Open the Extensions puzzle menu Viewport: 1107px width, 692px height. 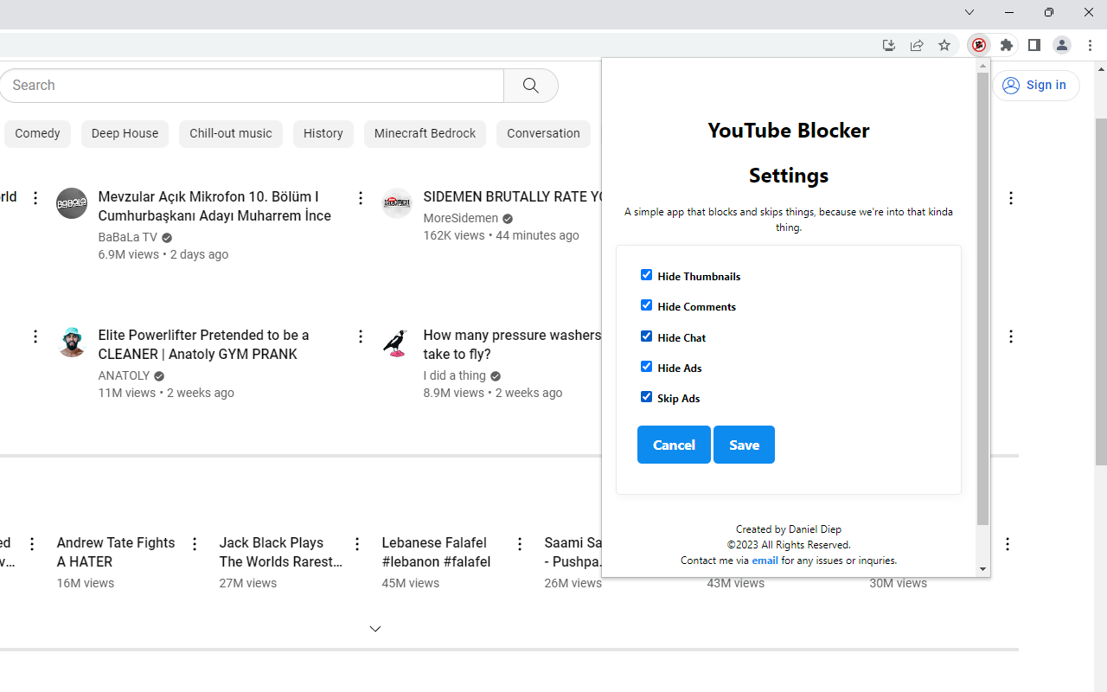click(1007, 45)
